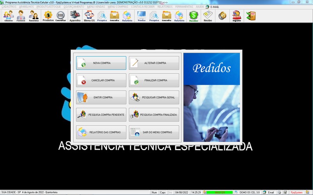This screenshot has height=195, width=313.
Task: Open the Vendas monitor icon
Action: (x=142, y=16)
